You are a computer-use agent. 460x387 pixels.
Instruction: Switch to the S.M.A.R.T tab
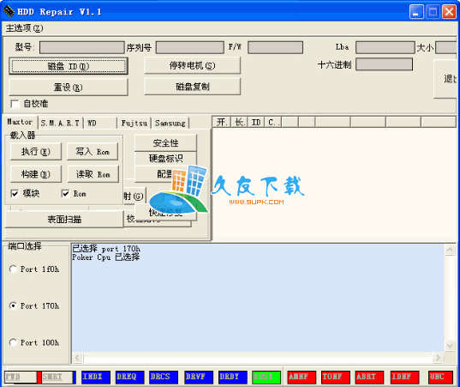[61, 123]
